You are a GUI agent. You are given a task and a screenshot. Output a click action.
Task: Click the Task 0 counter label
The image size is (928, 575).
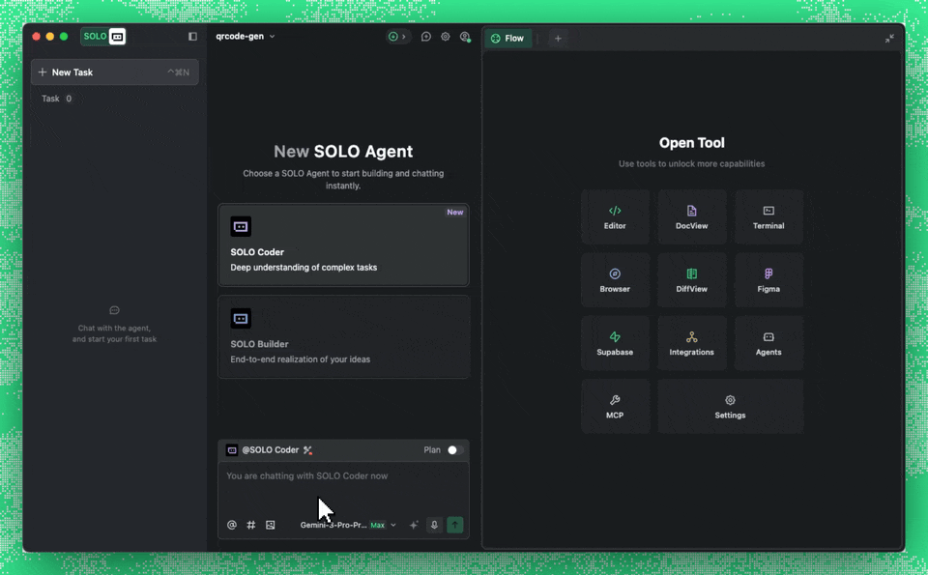click(56, 99)
